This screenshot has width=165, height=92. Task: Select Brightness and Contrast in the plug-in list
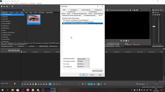[8, 32]
